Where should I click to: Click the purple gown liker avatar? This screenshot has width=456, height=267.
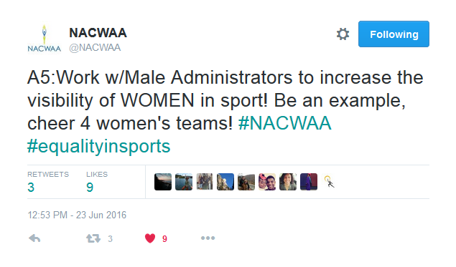pos(309,182)
